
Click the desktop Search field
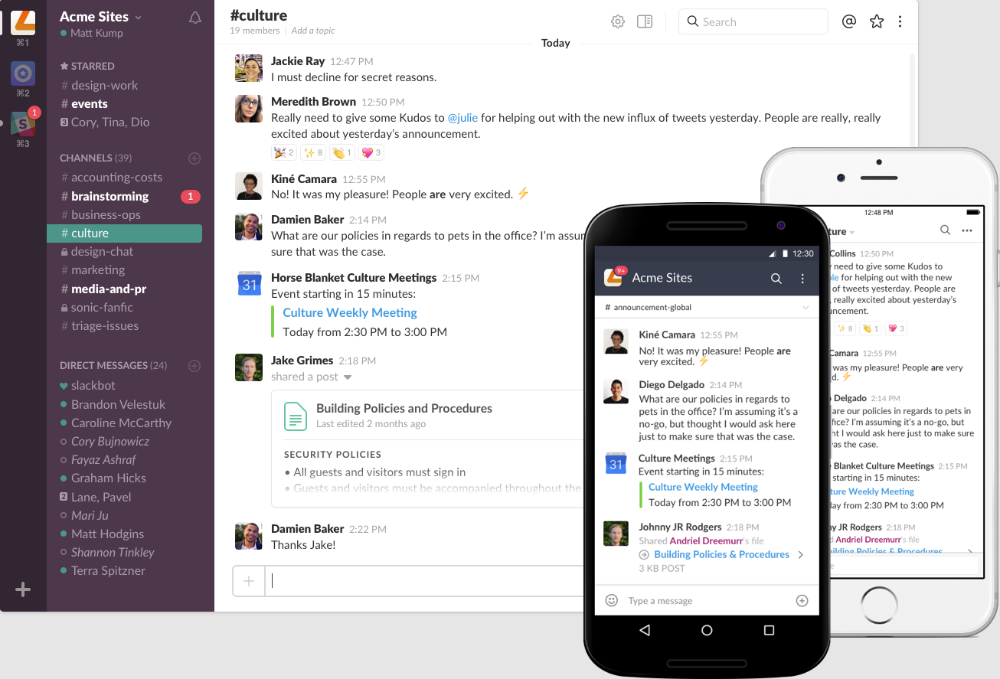pyautogui.click(x=753, y=21)
